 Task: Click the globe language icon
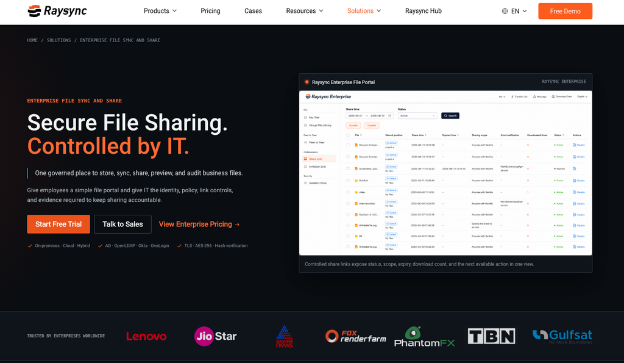pos(505,11)
